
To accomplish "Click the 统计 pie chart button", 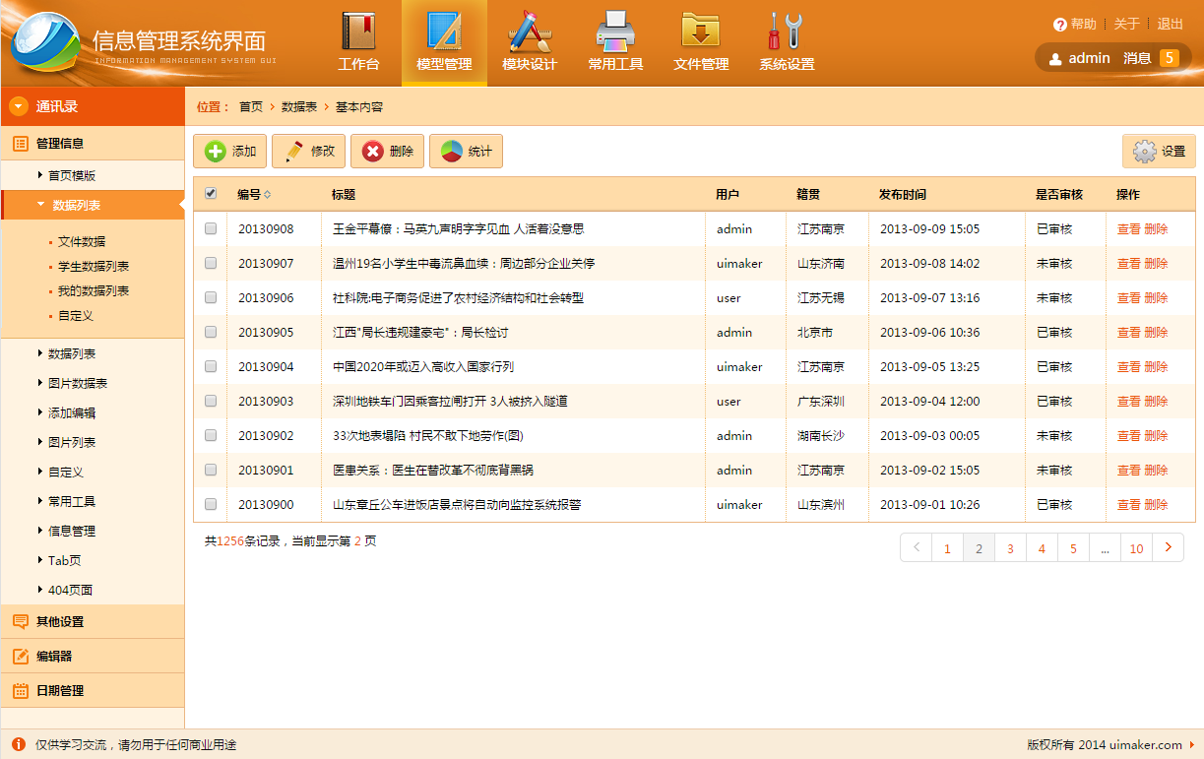I will click(466, 152).
